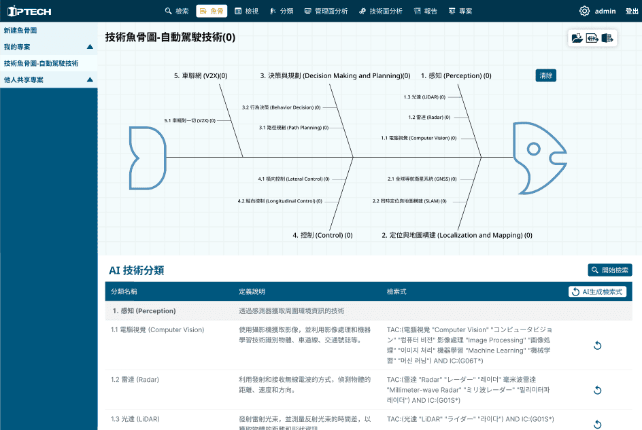Image resolution: width=642 pixels, height=430 pixels.
Task: Select the 1. 感知 (Perception) fishbone node
Action: pos(456,76)
